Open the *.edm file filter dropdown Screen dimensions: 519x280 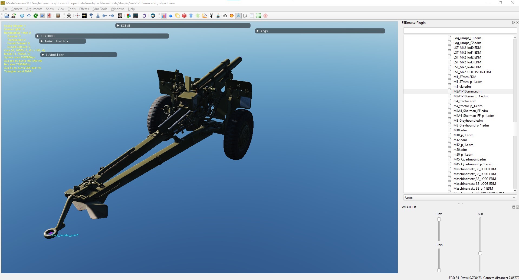click(x=460, y=197)
